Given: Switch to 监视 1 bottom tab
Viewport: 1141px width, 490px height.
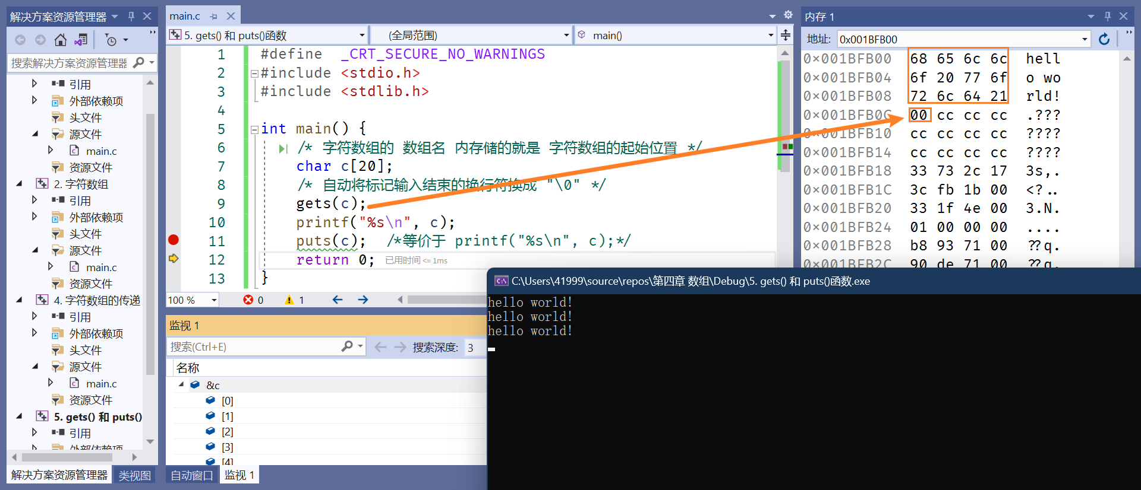Looking at the screenshot, I should (x=239, y=475).
